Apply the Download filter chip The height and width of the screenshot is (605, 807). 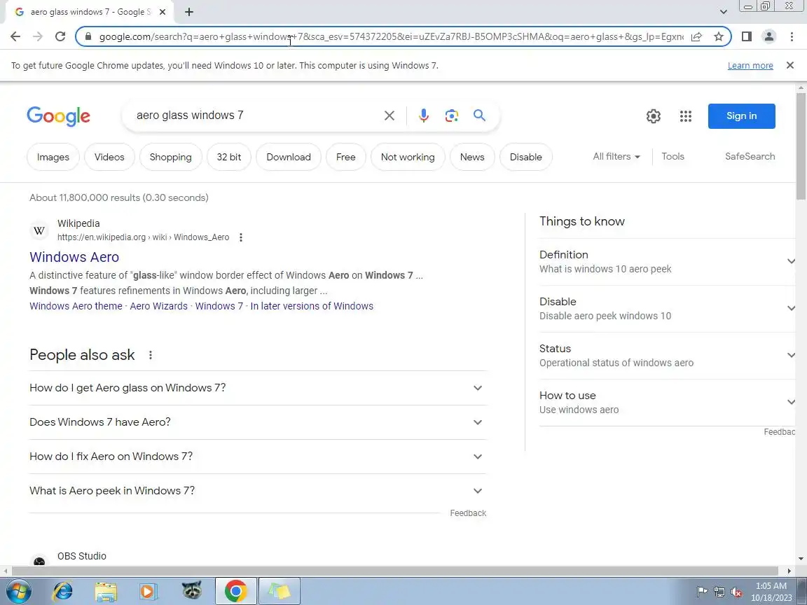[288, 157]
